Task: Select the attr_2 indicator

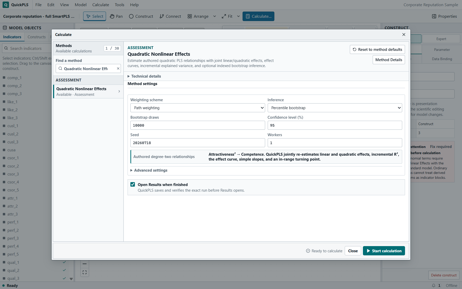Action: (12, 206)
